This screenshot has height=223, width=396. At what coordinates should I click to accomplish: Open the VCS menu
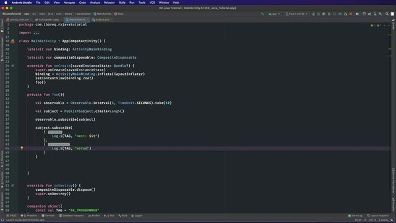(152, 2)
